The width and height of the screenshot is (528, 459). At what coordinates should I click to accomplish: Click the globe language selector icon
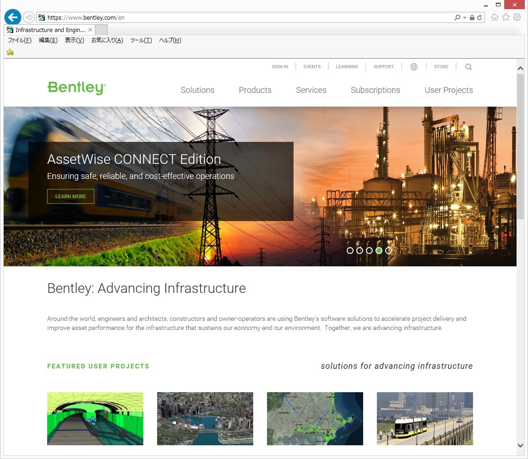click(x=414, y=67)
